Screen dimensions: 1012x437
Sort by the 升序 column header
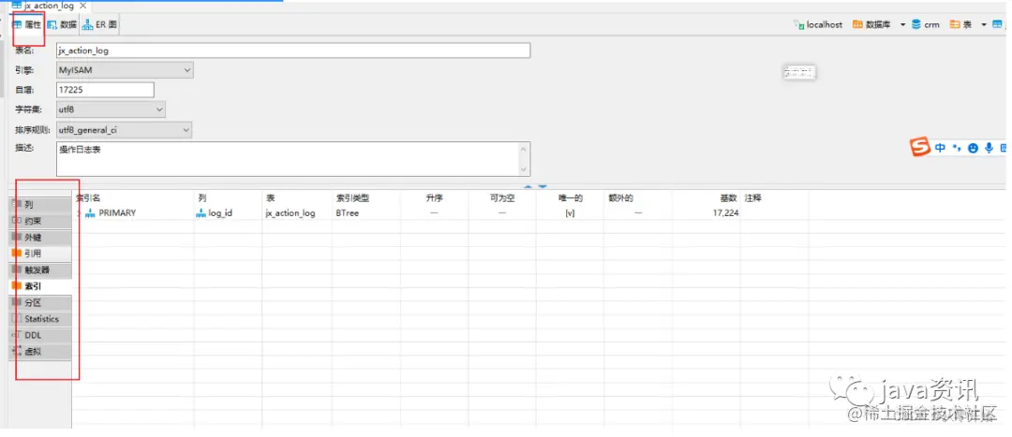click(434, 197)
